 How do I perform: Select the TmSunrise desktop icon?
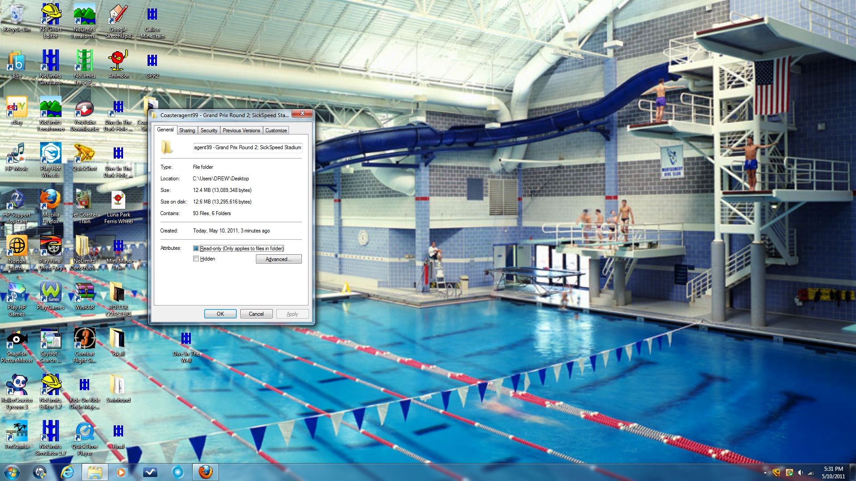point(16,435)
